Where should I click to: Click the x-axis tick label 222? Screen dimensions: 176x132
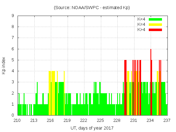pyautogui.click(x=84, y=120)
